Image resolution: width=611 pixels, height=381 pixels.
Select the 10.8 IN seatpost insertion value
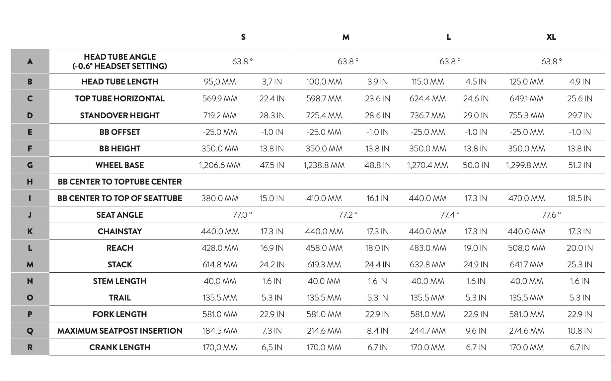tap(579, 331)
